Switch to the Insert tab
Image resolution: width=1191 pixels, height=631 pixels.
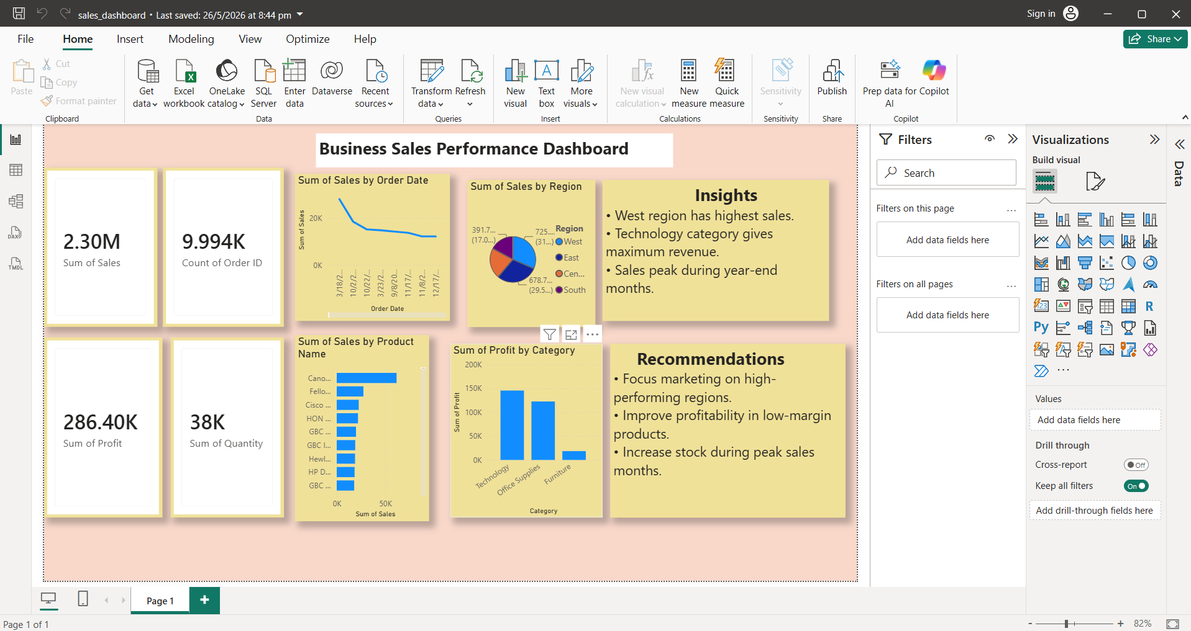130,39
